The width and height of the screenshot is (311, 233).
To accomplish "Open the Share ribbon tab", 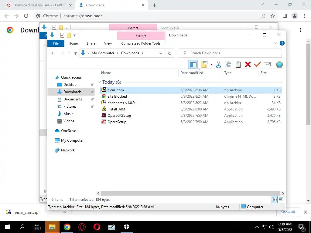I will point(91,43).
